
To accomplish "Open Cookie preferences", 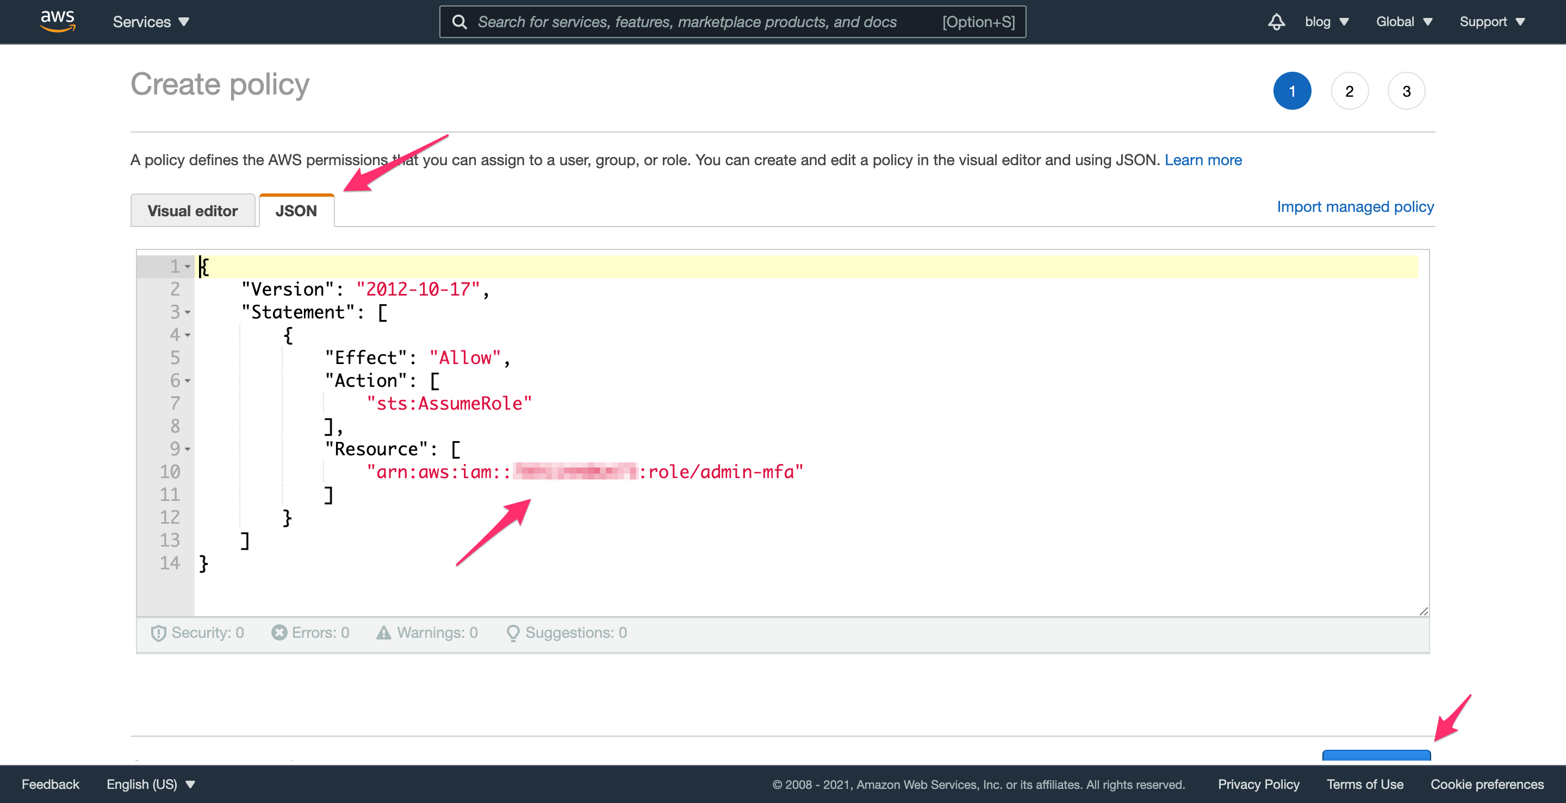I will coord(1487,784).
